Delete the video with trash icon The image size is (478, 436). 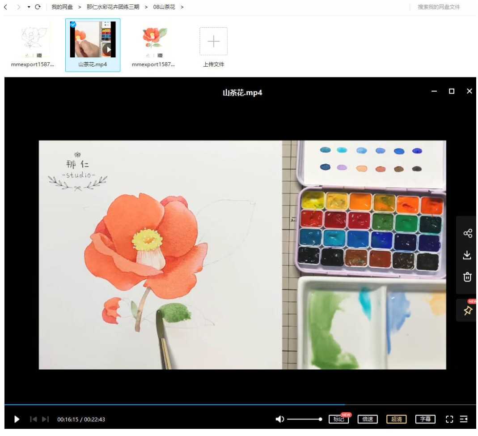(467, 277)
